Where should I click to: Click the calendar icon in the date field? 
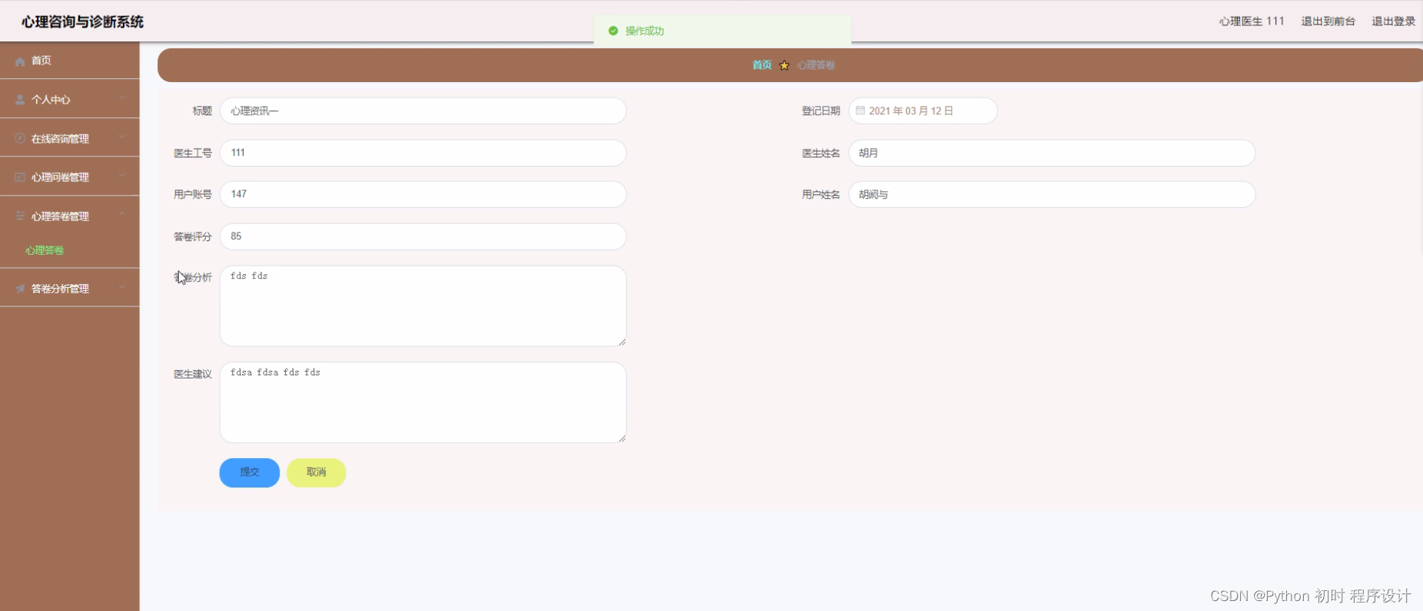coord(861,111)
